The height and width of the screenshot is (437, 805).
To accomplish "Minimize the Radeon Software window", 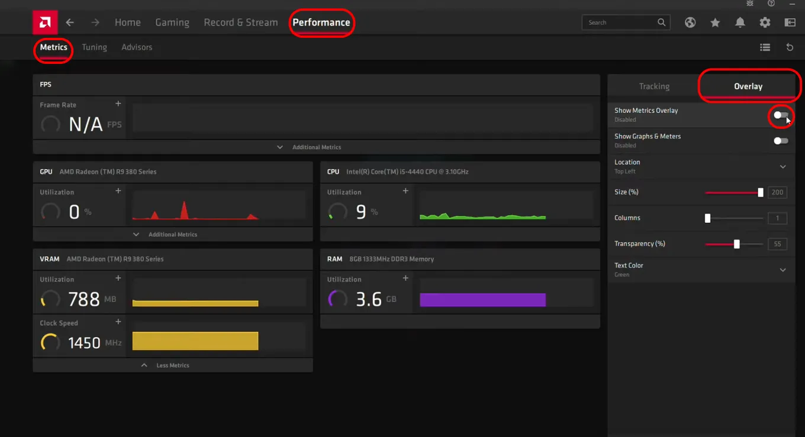I will pyautogui.click(x=792, y=4).
